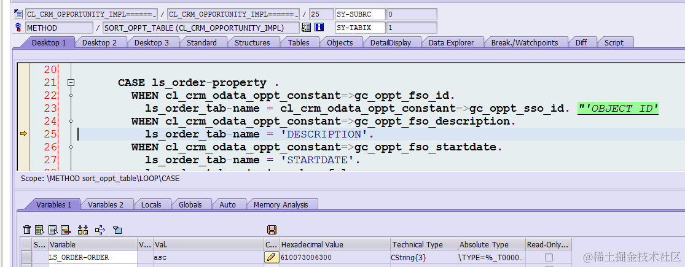Open the Data Explorer tab
This screenshot has height=267, width=685.
coord(452,42)
